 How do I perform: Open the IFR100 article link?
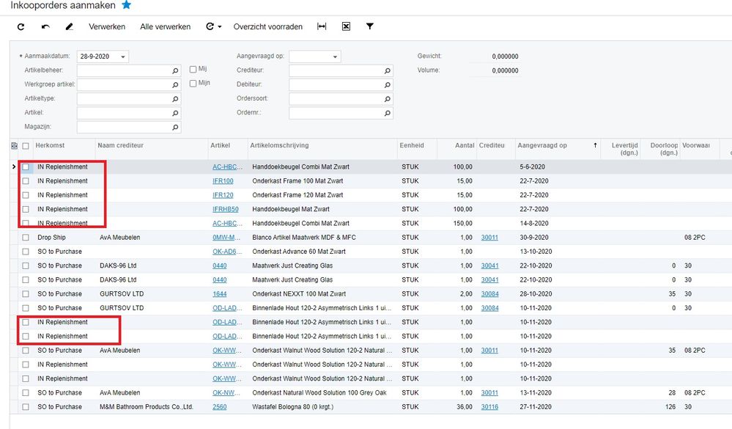pos(223,181)
